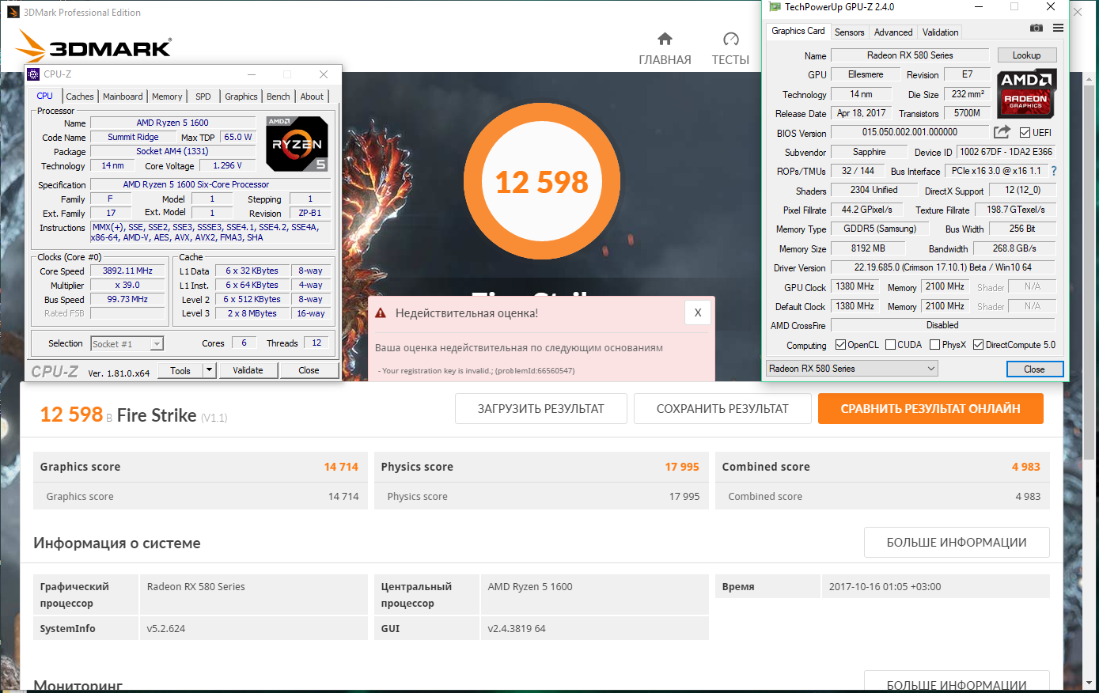Click the BIOS Version field in GPU-Z

point(910,132)
